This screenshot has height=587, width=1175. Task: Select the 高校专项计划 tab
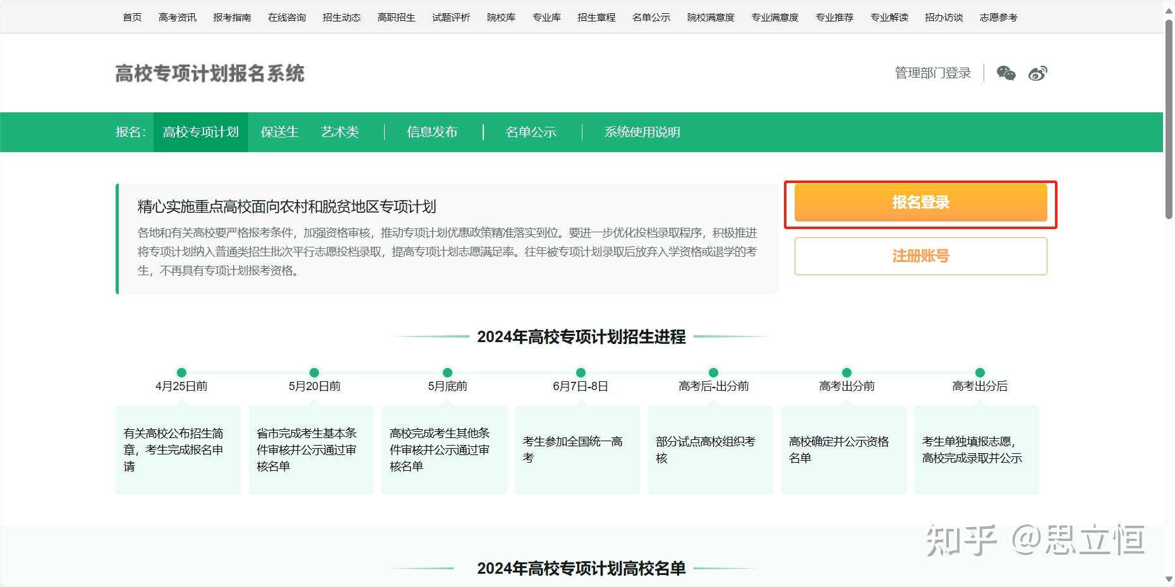201,132
